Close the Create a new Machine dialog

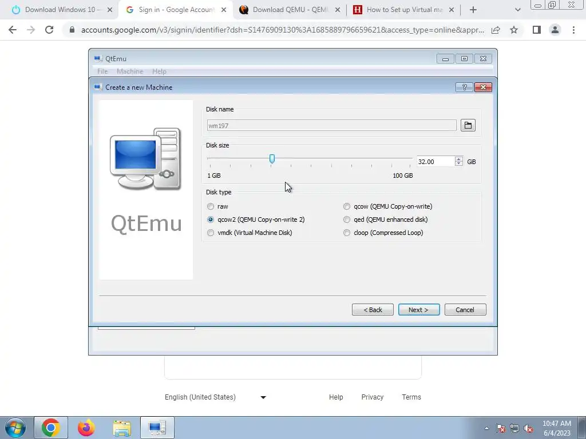[x=483, y=87]
